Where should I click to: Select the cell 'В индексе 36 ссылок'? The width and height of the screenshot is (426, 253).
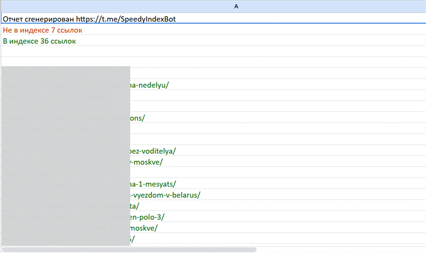pos(213,41)
